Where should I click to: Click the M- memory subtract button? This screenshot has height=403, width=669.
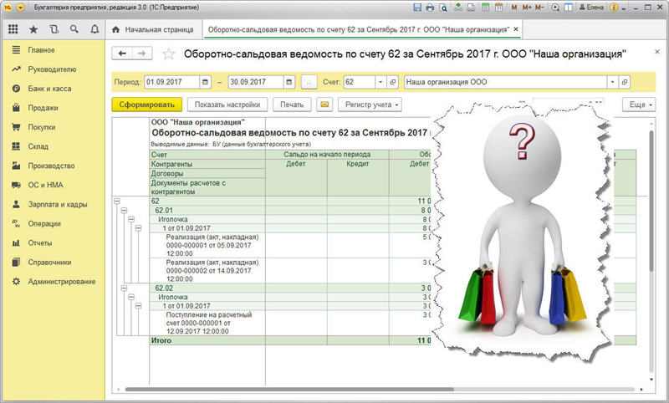(x=539, y=8)
